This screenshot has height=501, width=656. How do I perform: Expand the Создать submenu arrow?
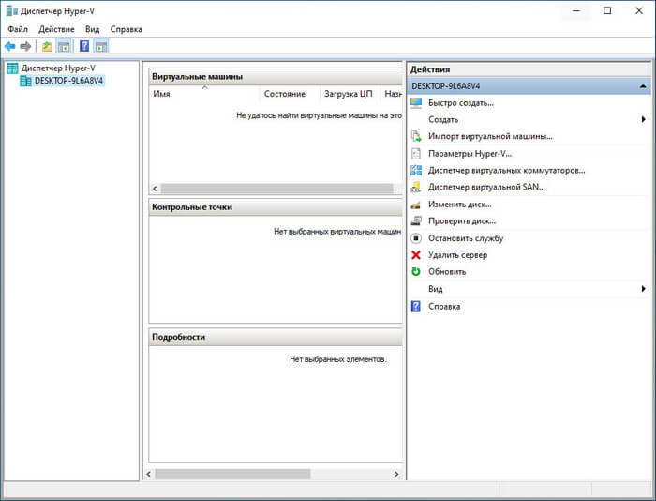coord(644,119)
